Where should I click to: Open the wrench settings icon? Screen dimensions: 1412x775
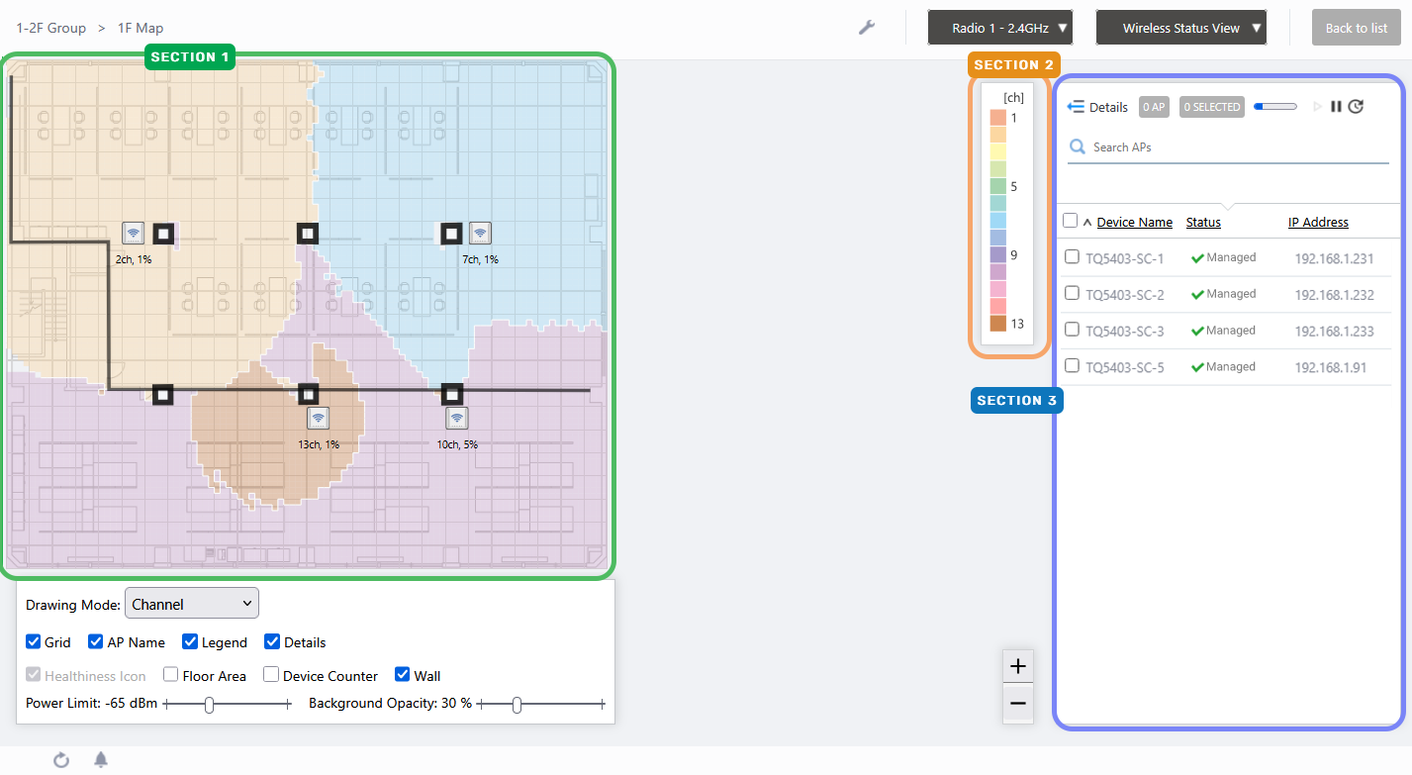(867, 28)
